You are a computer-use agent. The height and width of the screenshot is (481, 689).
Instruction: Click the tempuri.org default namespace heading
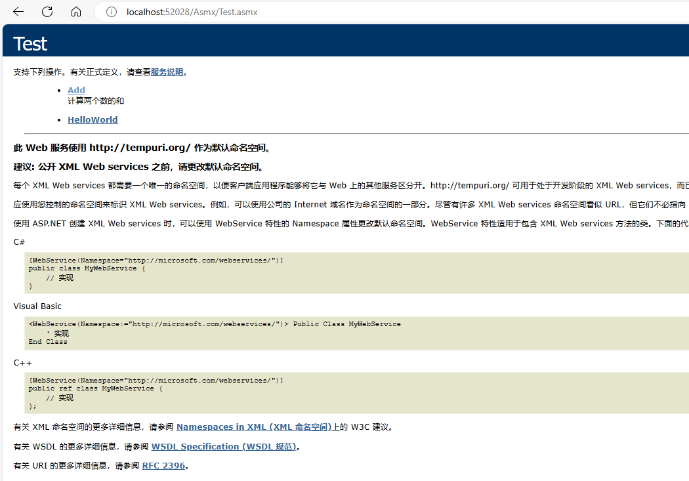(x=142, y=148)
